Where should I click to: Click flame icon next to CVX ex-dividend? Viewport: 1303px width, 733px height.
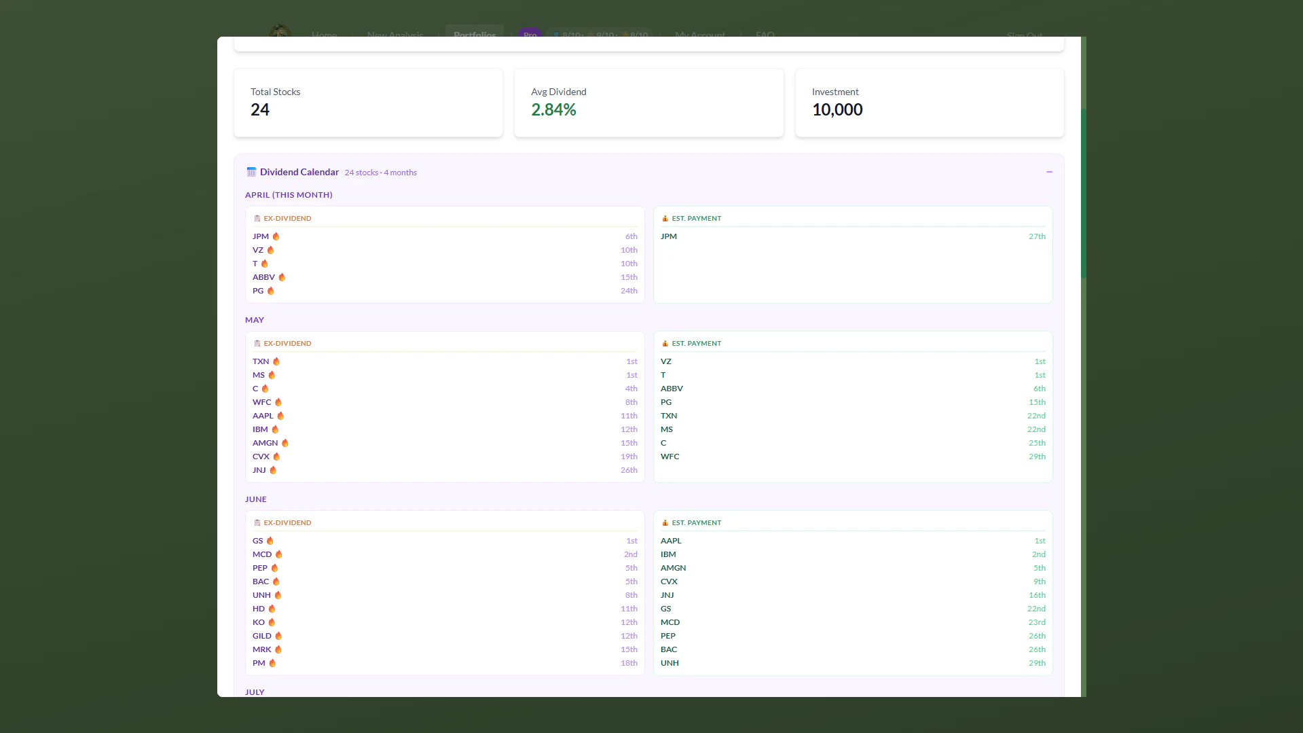pos(276,457)
